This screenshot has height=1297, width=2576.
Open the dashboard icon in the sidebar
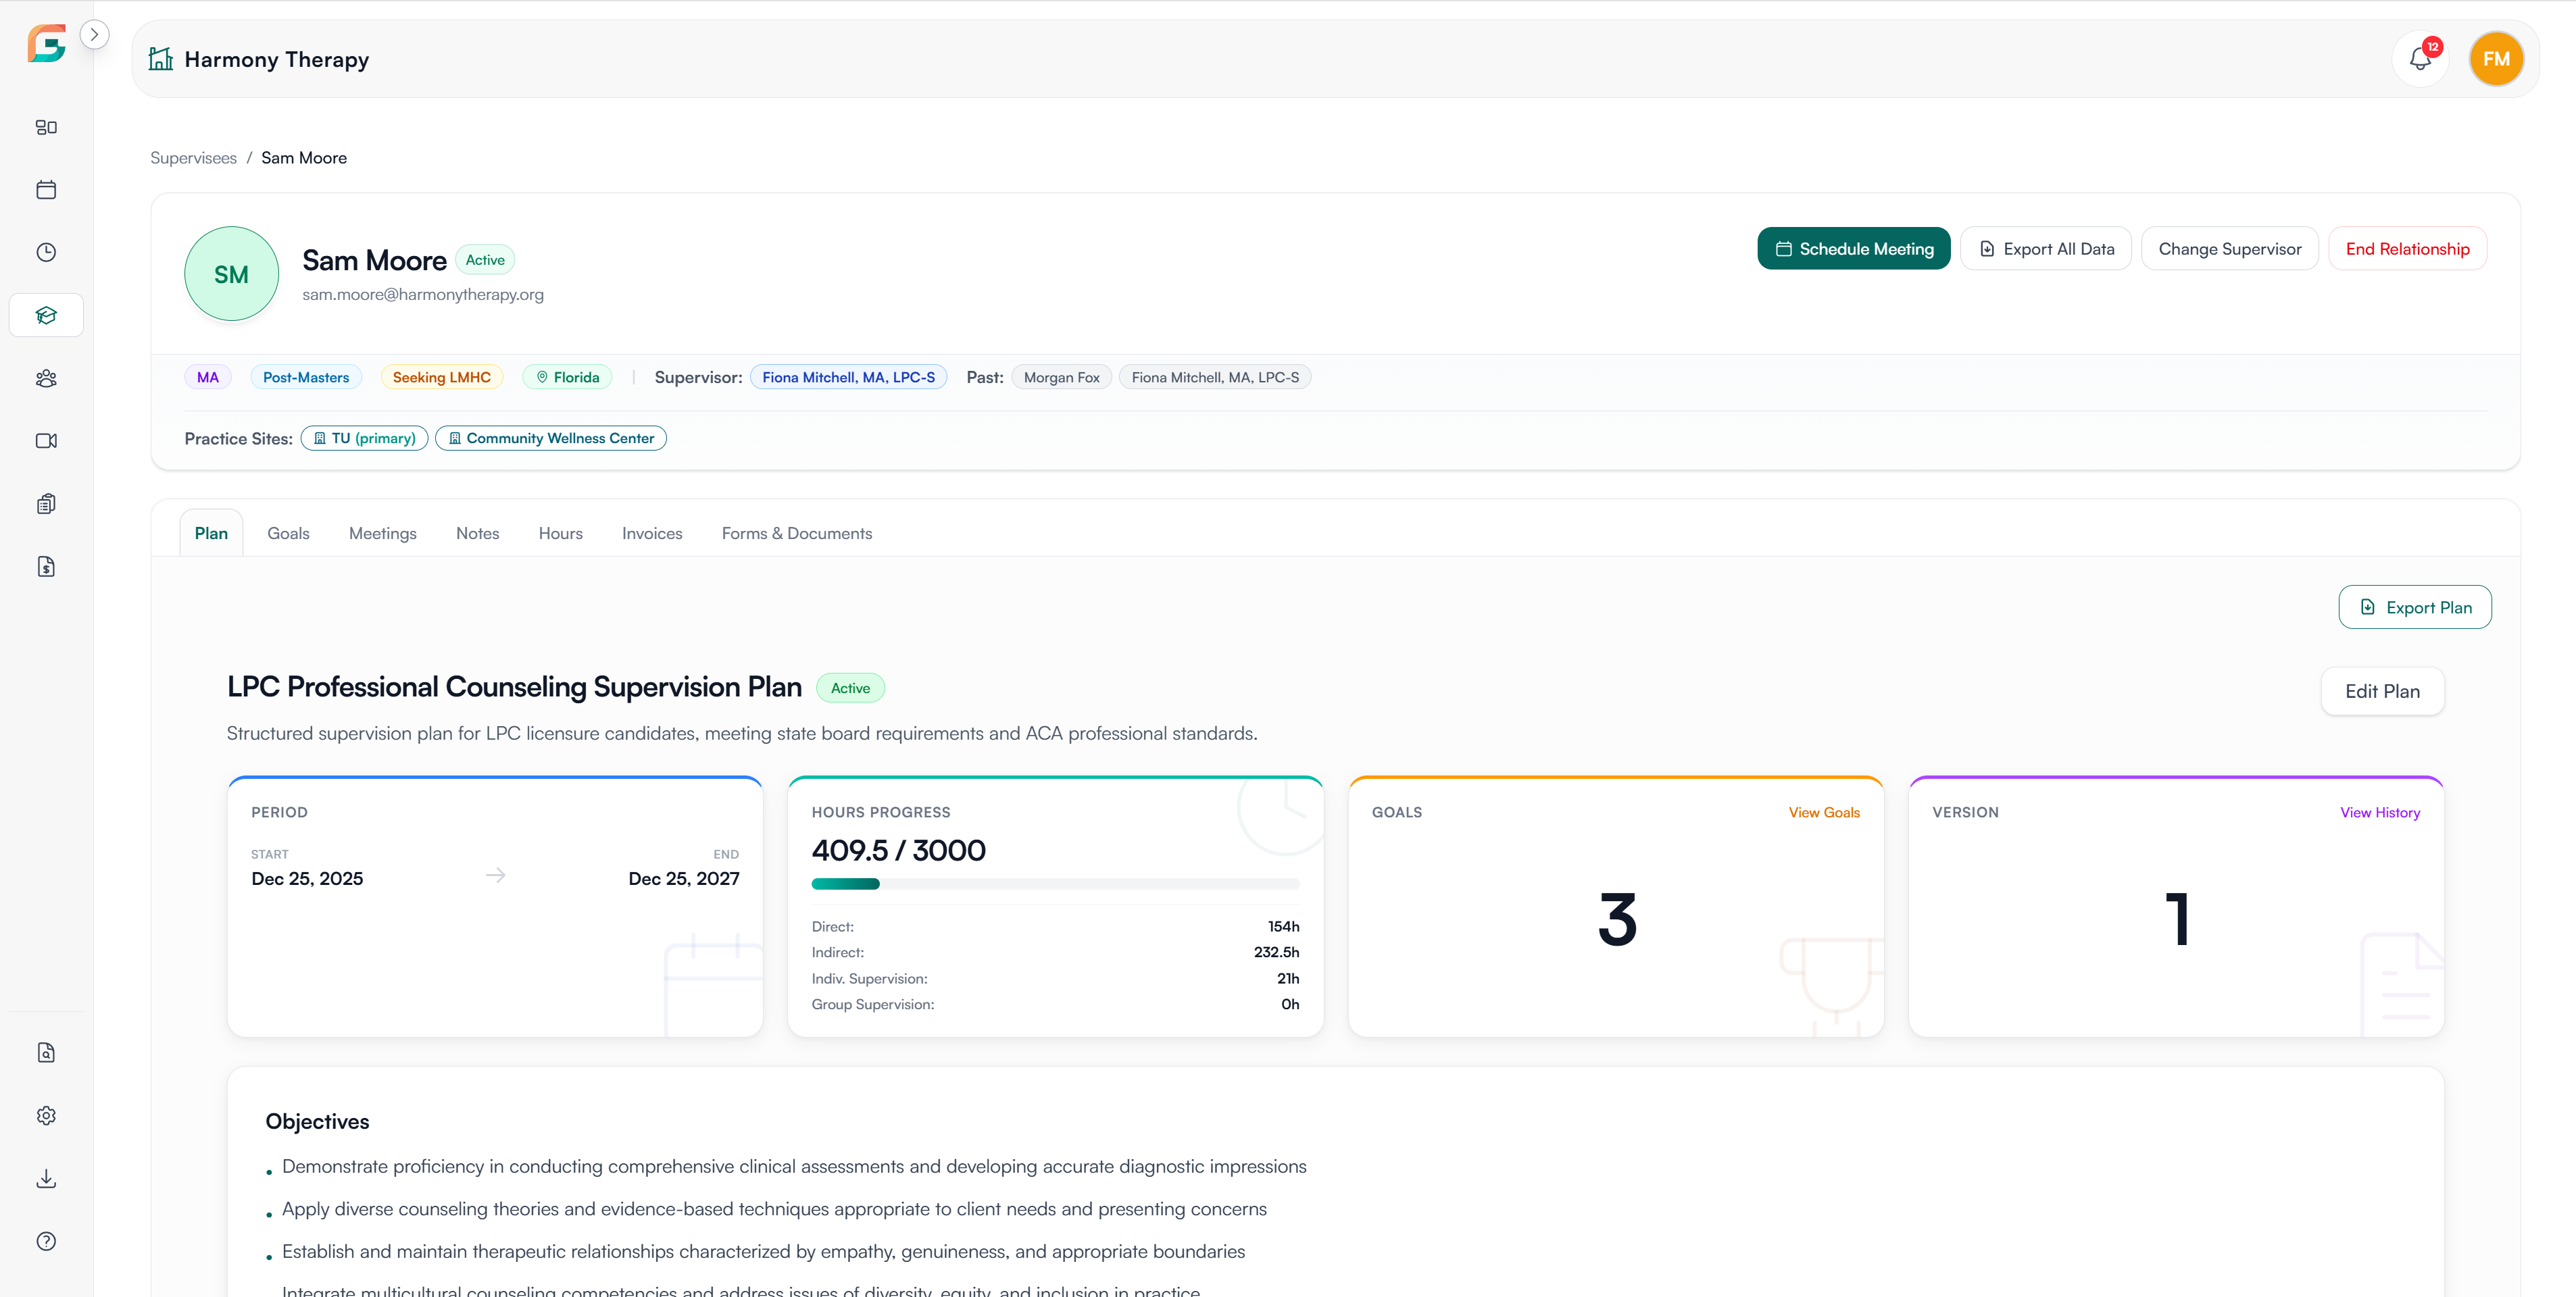[x=46, y=127]
